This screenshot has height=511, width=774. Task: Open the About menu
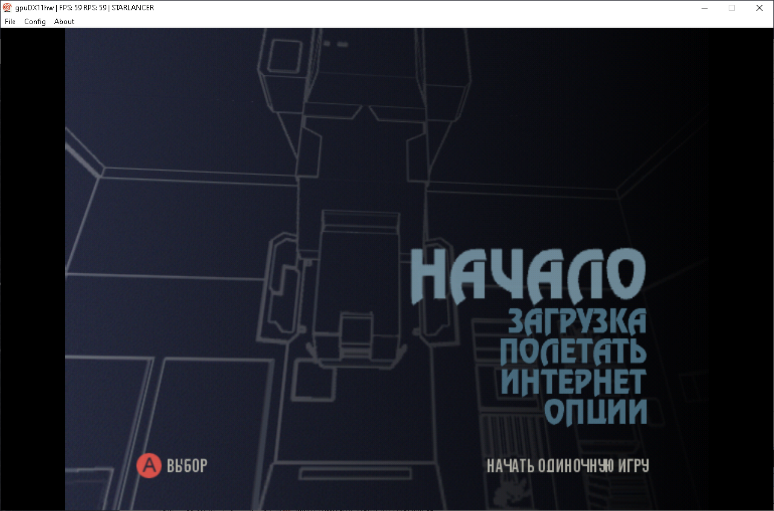64,22
